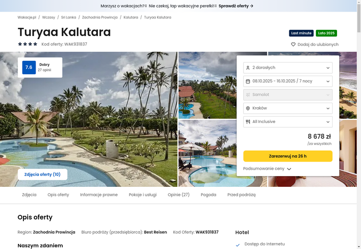This screenshot has width=361, height=249.
Task: Click the heart icon to add to favorites
Action: pyautogui.click(x=293, y=44)
